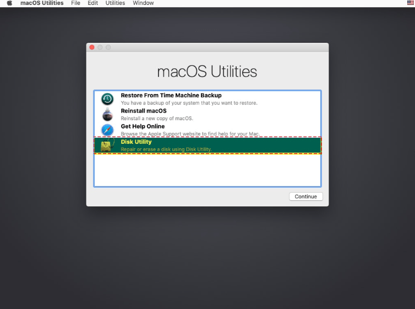The width and height of the screenshot is (415, 309).
Task: Open the Window menu
Action: click(x=143, y=3)
